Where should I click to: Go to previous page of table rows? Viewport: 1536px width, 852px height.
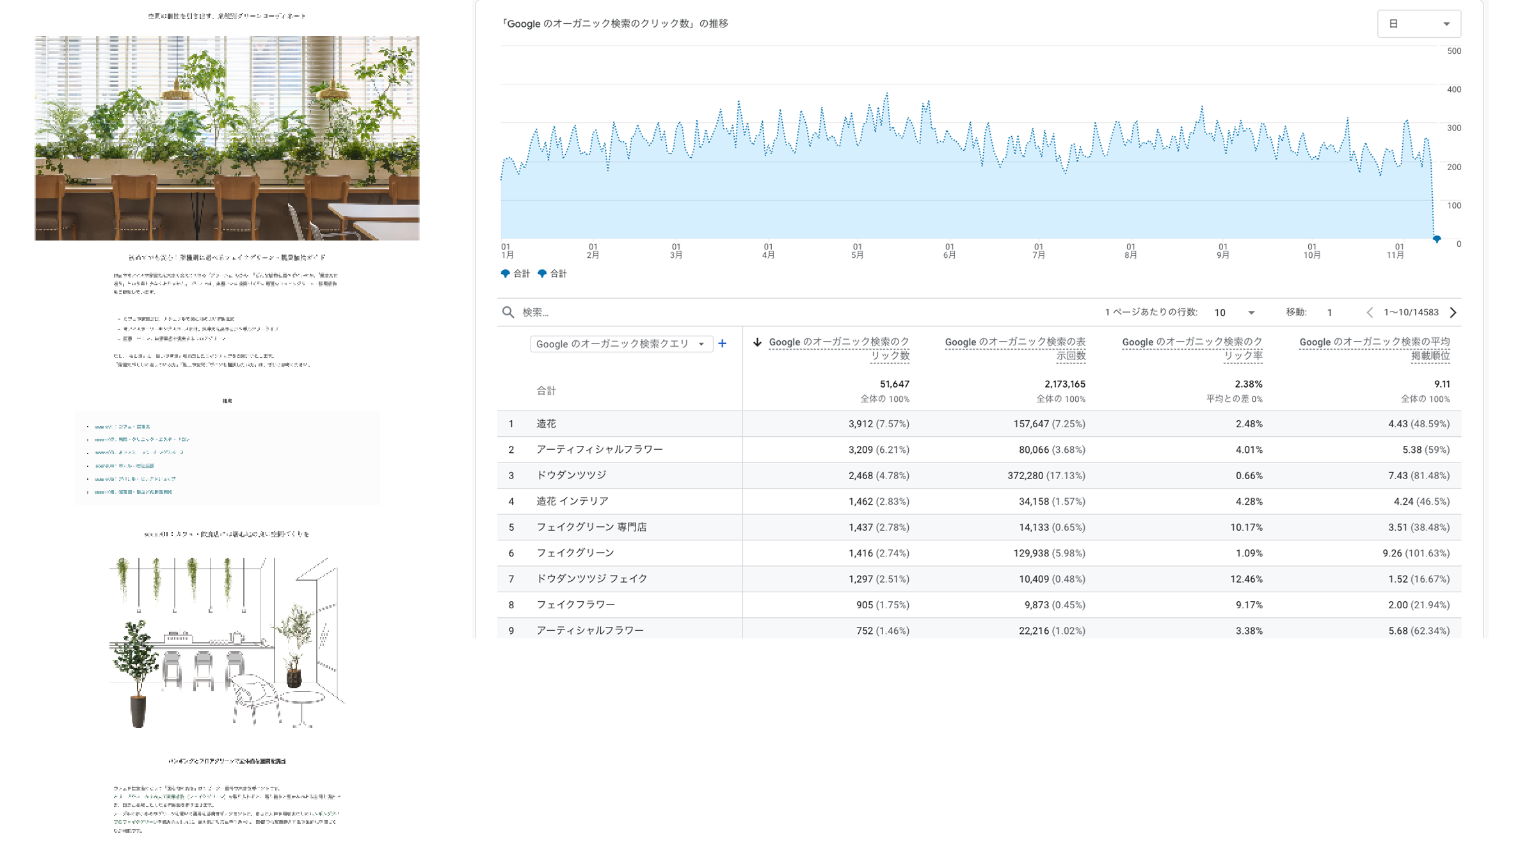[1370, 312]
